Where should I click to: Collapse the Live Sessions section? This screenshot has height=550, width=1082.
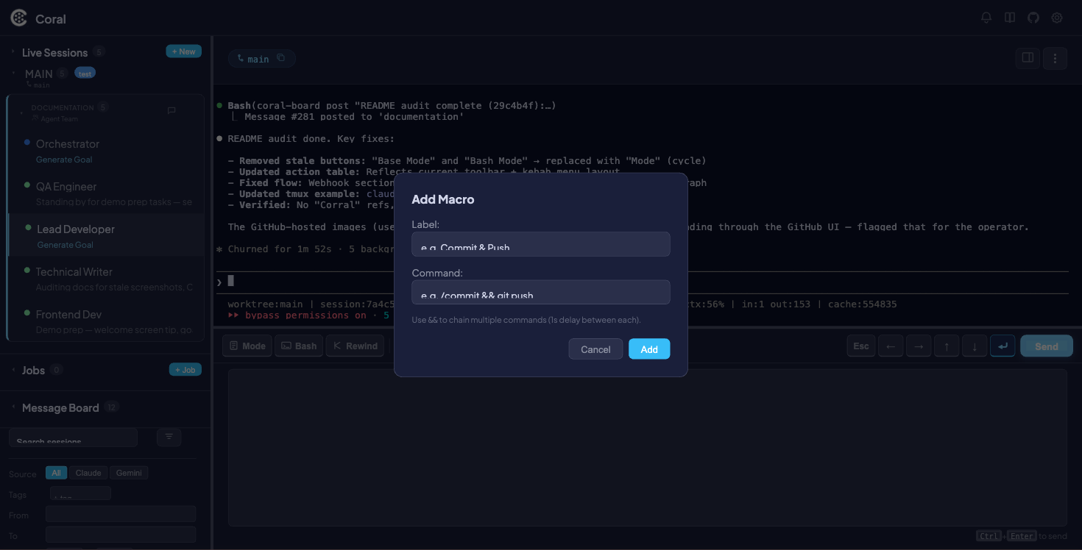(12, 51)
